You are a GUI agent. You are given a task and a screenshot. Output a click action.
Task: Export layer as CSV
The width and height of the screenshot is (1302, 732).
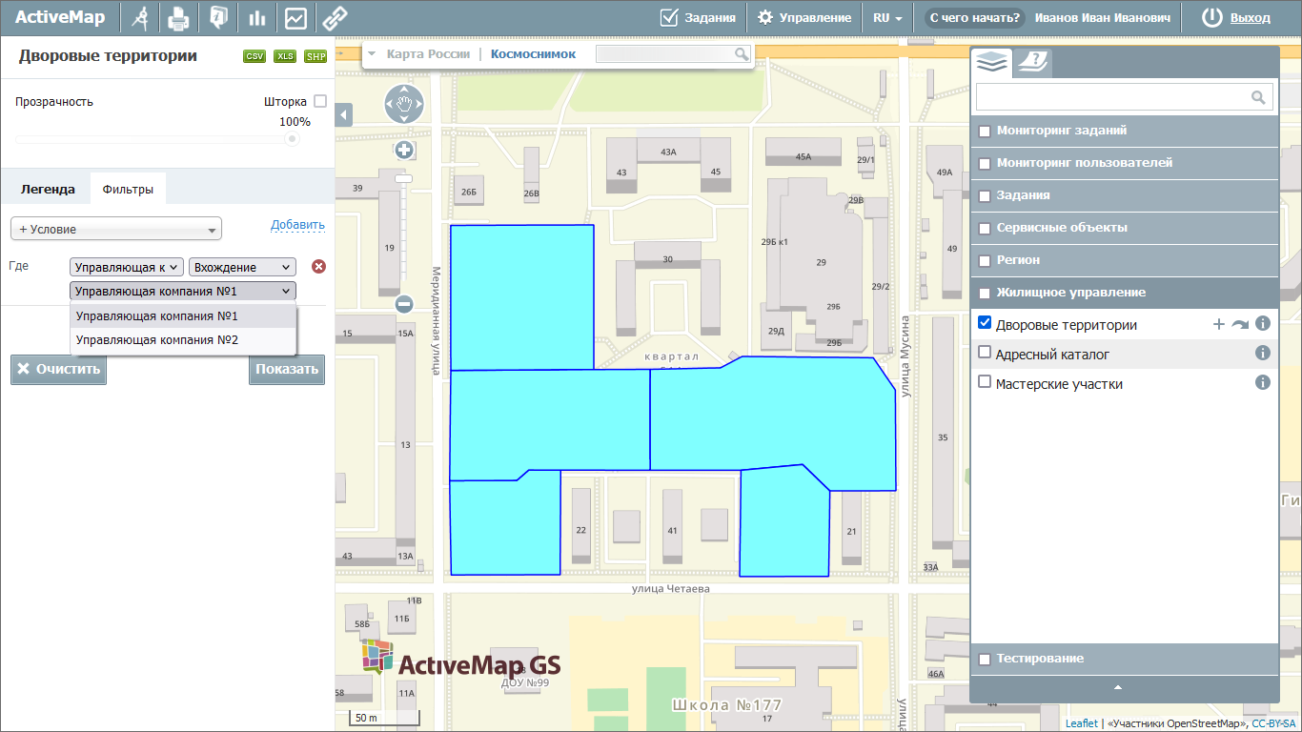[x=254, y=57]
